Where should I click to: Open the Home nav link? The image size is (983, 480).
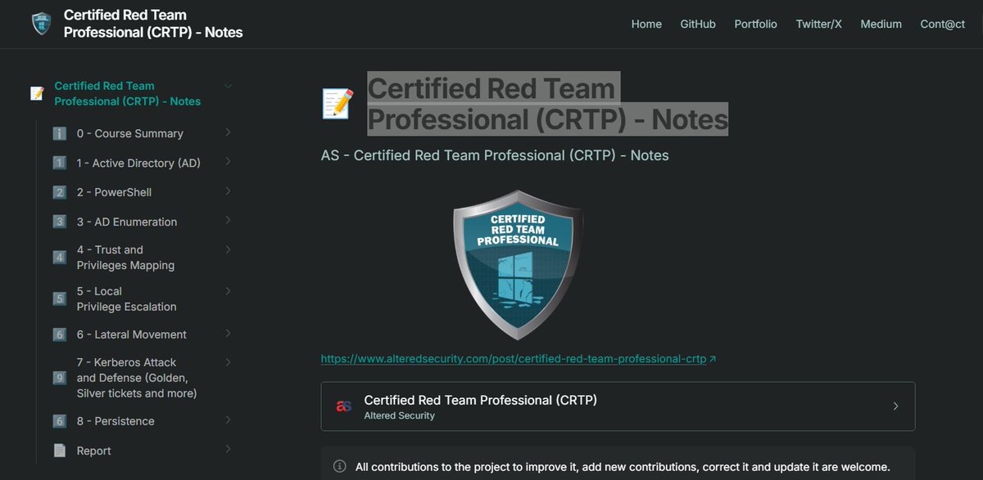[646, 24]
